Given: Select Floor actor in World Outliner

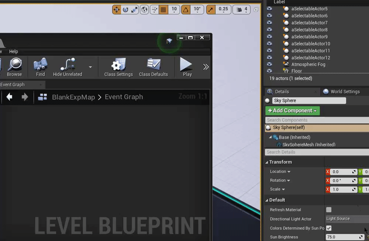Looking at the screenshot, I should pyautogui.click(x=297, y=71).
